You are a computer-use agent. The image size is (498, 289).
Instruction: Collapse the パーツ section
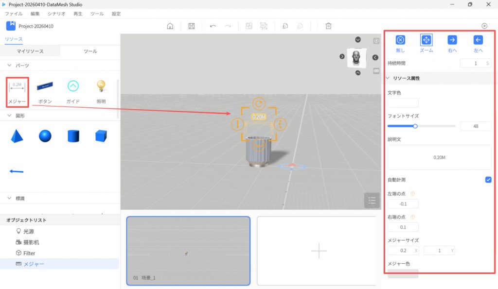click(10, 66)
